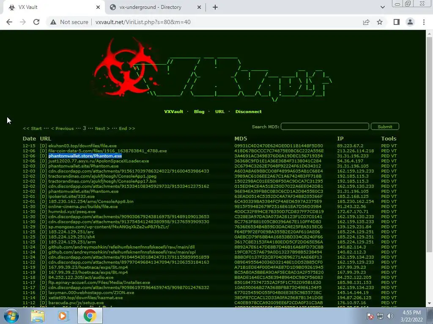This screenshot has height=324, width=433.
Task: Open Windows Explorer from taskbar
Action: coord(38,316)
